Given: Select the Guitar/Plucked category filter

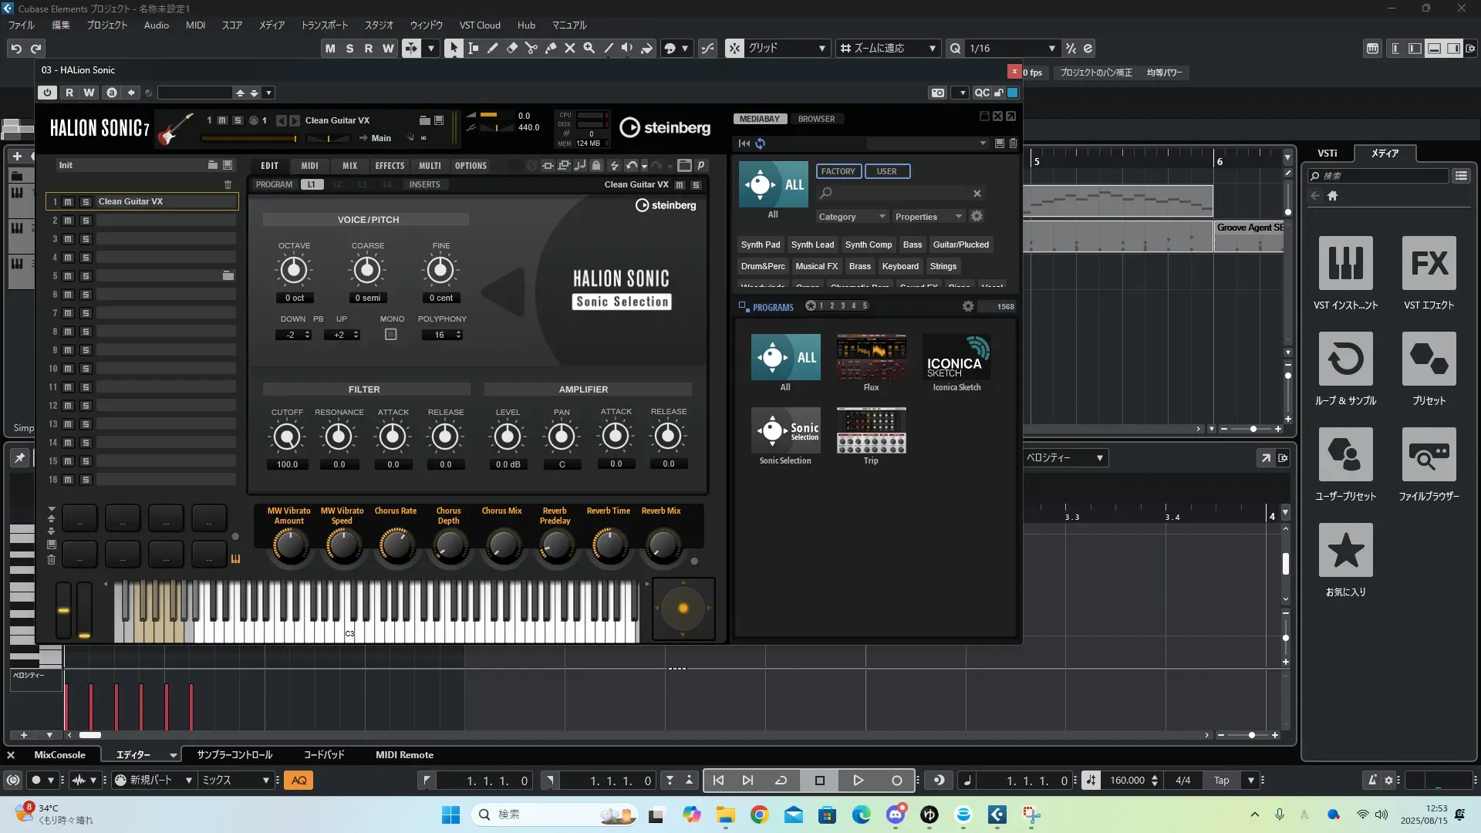Looking at the screenshot, I should 960,245.
